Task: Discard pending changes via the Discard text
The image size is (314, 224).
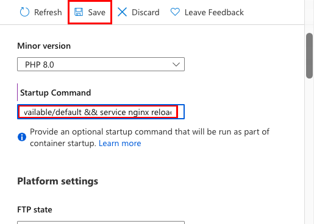Action: [146, 12]
